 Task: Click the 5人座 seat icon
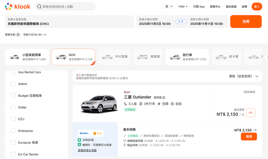point(125,104)
